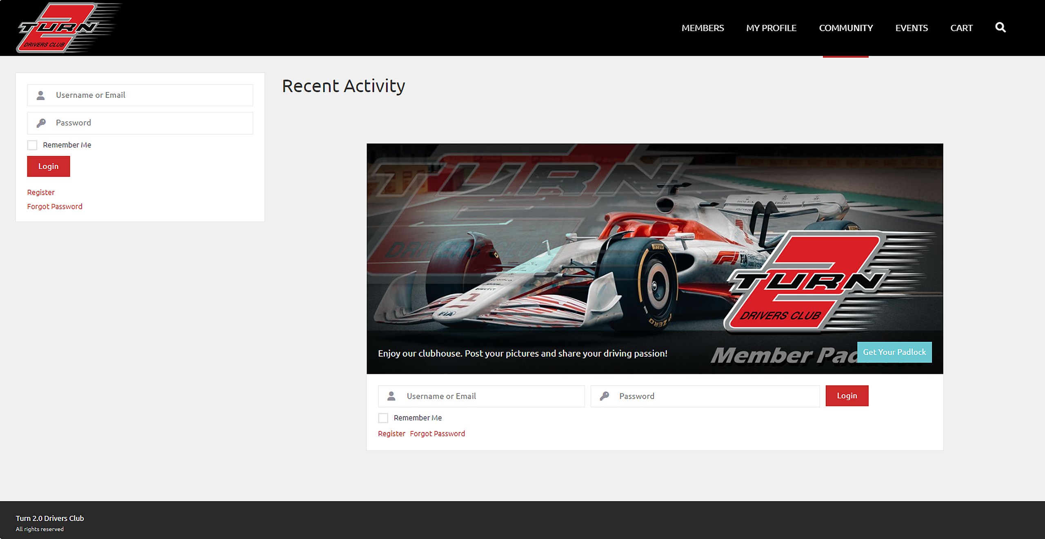The width and height of the screenshot is (1045, 539).
Task: Focus the sidebar Password field
Action: [x=140, y=123]
